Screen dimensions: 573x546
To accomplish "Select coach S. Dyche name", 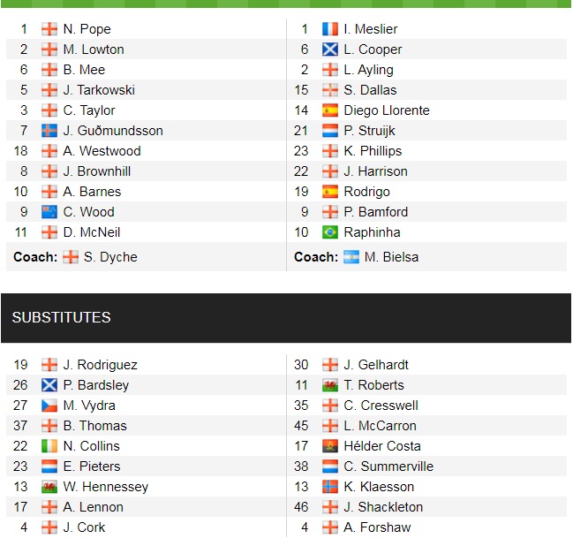I will point(111,257).
